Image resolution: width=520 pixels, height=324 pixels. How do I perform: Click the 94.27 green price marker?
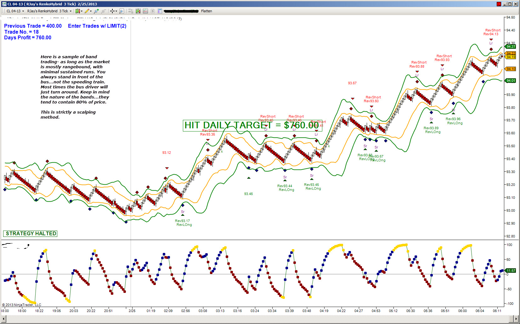(x=511, y=47)
